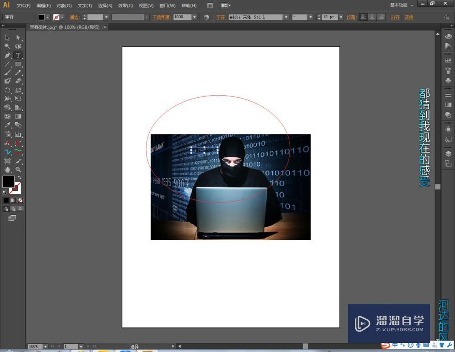The height and width of the screenshot is (352, 455).
Task: Select the Blob Brush tool
Action: 8,81
